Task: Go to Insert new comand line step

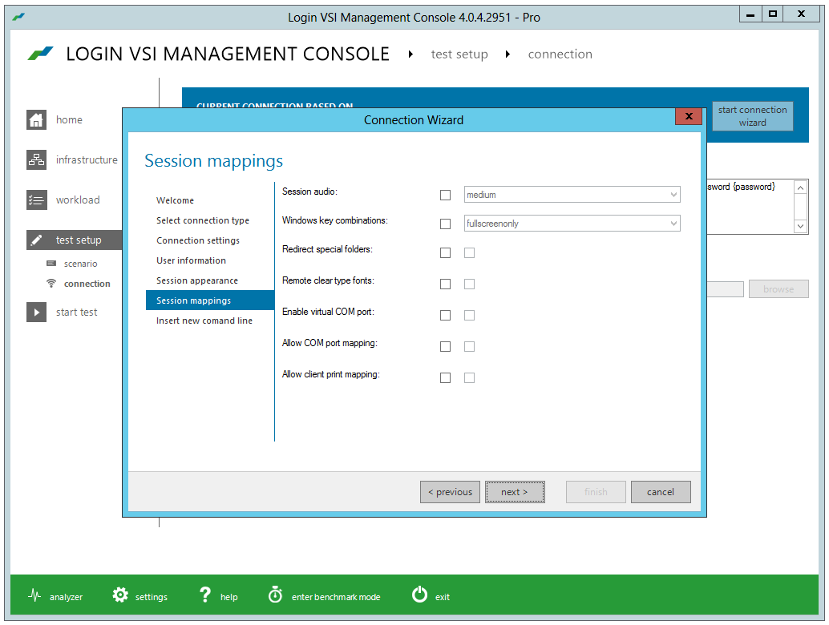Action: tap(204, 321)
